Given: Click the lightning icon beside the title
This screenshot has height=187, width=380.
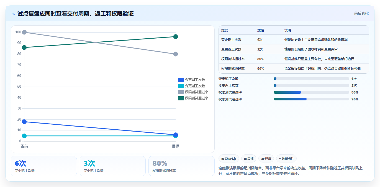Looking at the screenshot, I should pos(13,14).
